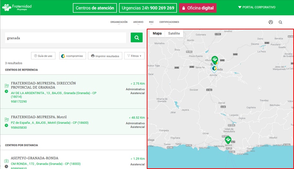Screen dimensions: 294x169
Task: Expand the Filtros dropdown
Action: coord(134,56)
